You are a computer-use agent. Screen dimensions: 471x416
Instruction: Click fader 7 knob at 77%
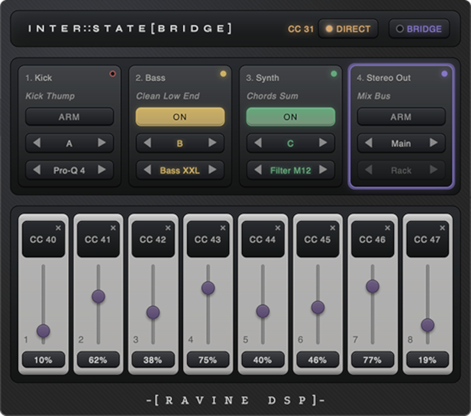point(372,286)
